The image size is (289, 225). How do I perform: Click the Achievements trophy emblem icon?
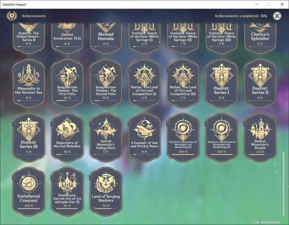pyautogui.click(x=12, y=16)
